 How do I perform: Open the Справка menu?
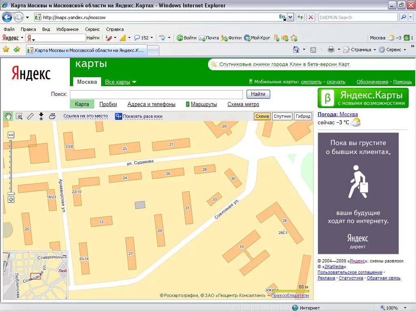point(115,29)
